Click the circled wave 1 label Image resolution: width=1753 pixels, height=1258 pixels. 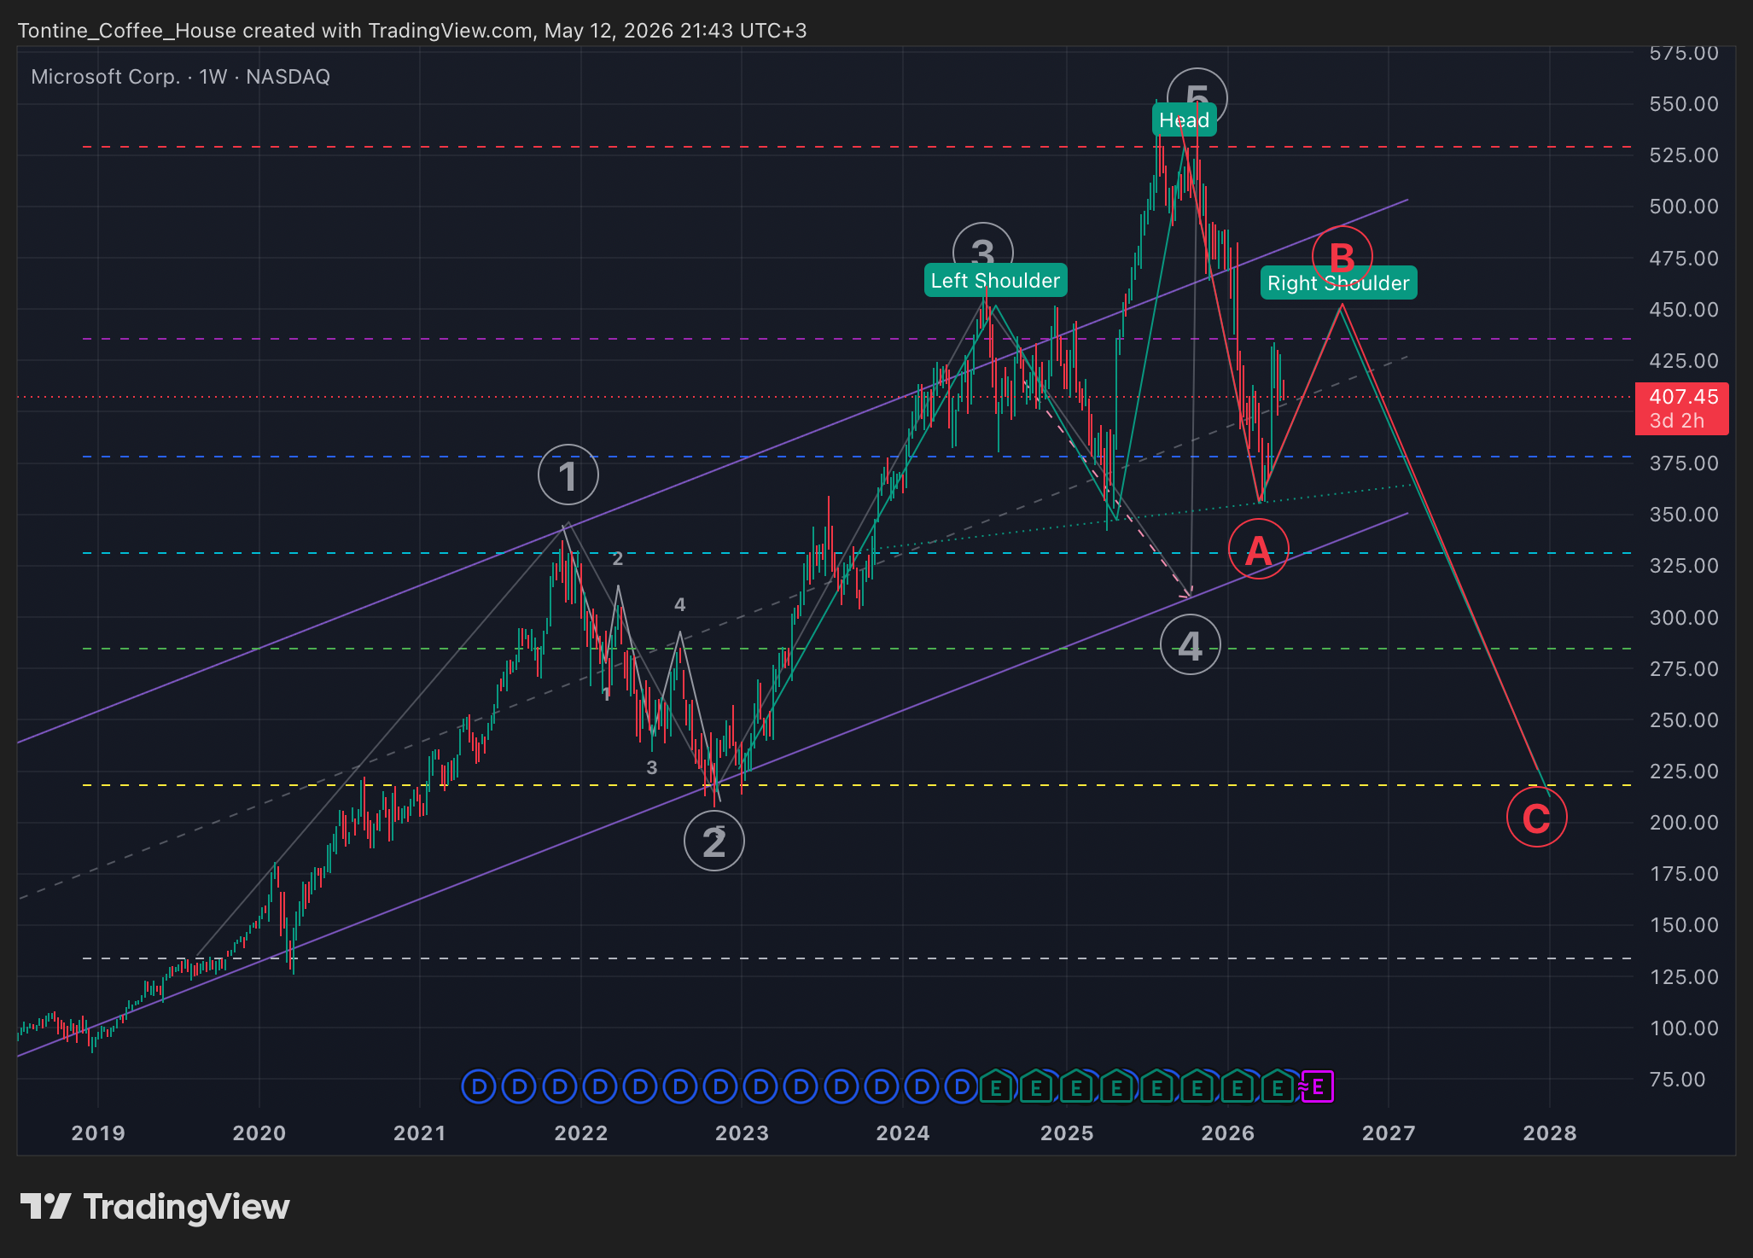pos(568,475)
